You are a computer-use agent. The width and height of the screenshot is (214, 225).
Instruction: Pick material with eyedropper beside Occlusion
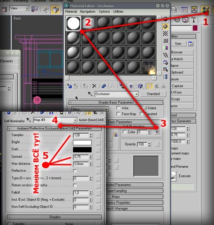click(90, 94)
